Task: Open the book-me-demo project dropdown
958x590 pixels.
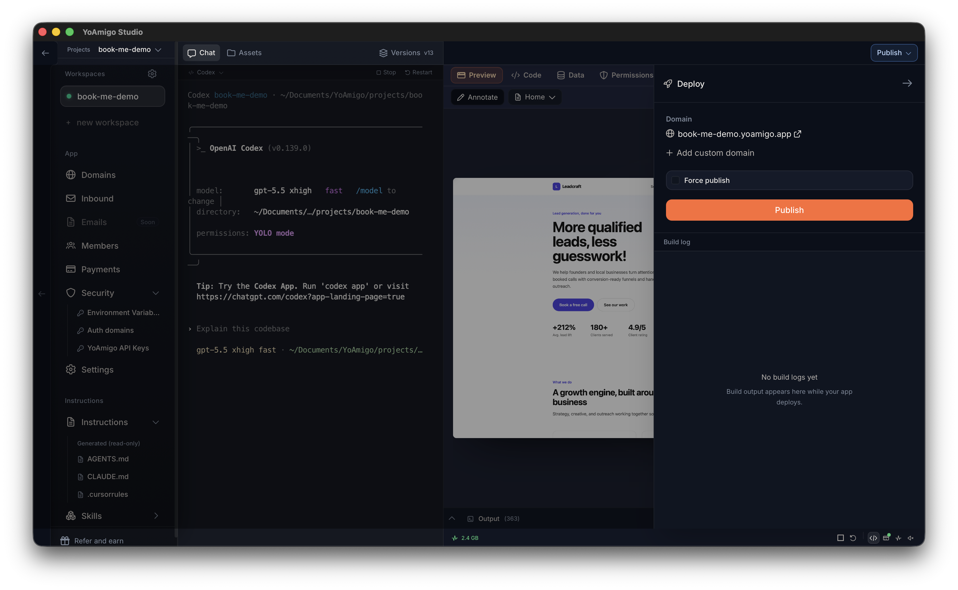Action: (x=130, y=50)
